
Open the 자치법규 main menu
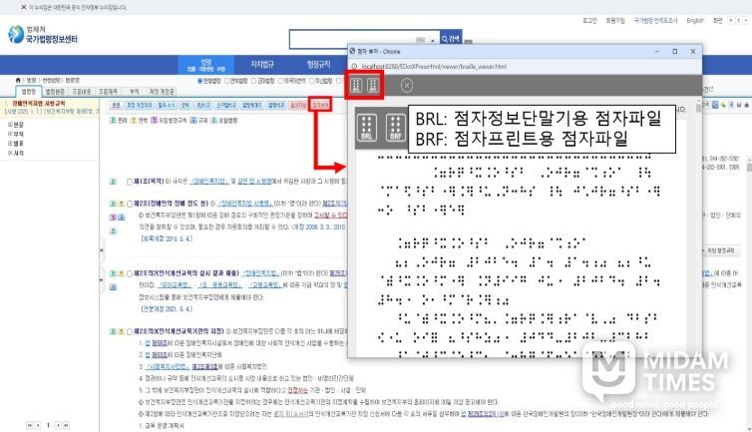(x=262, y=64)
